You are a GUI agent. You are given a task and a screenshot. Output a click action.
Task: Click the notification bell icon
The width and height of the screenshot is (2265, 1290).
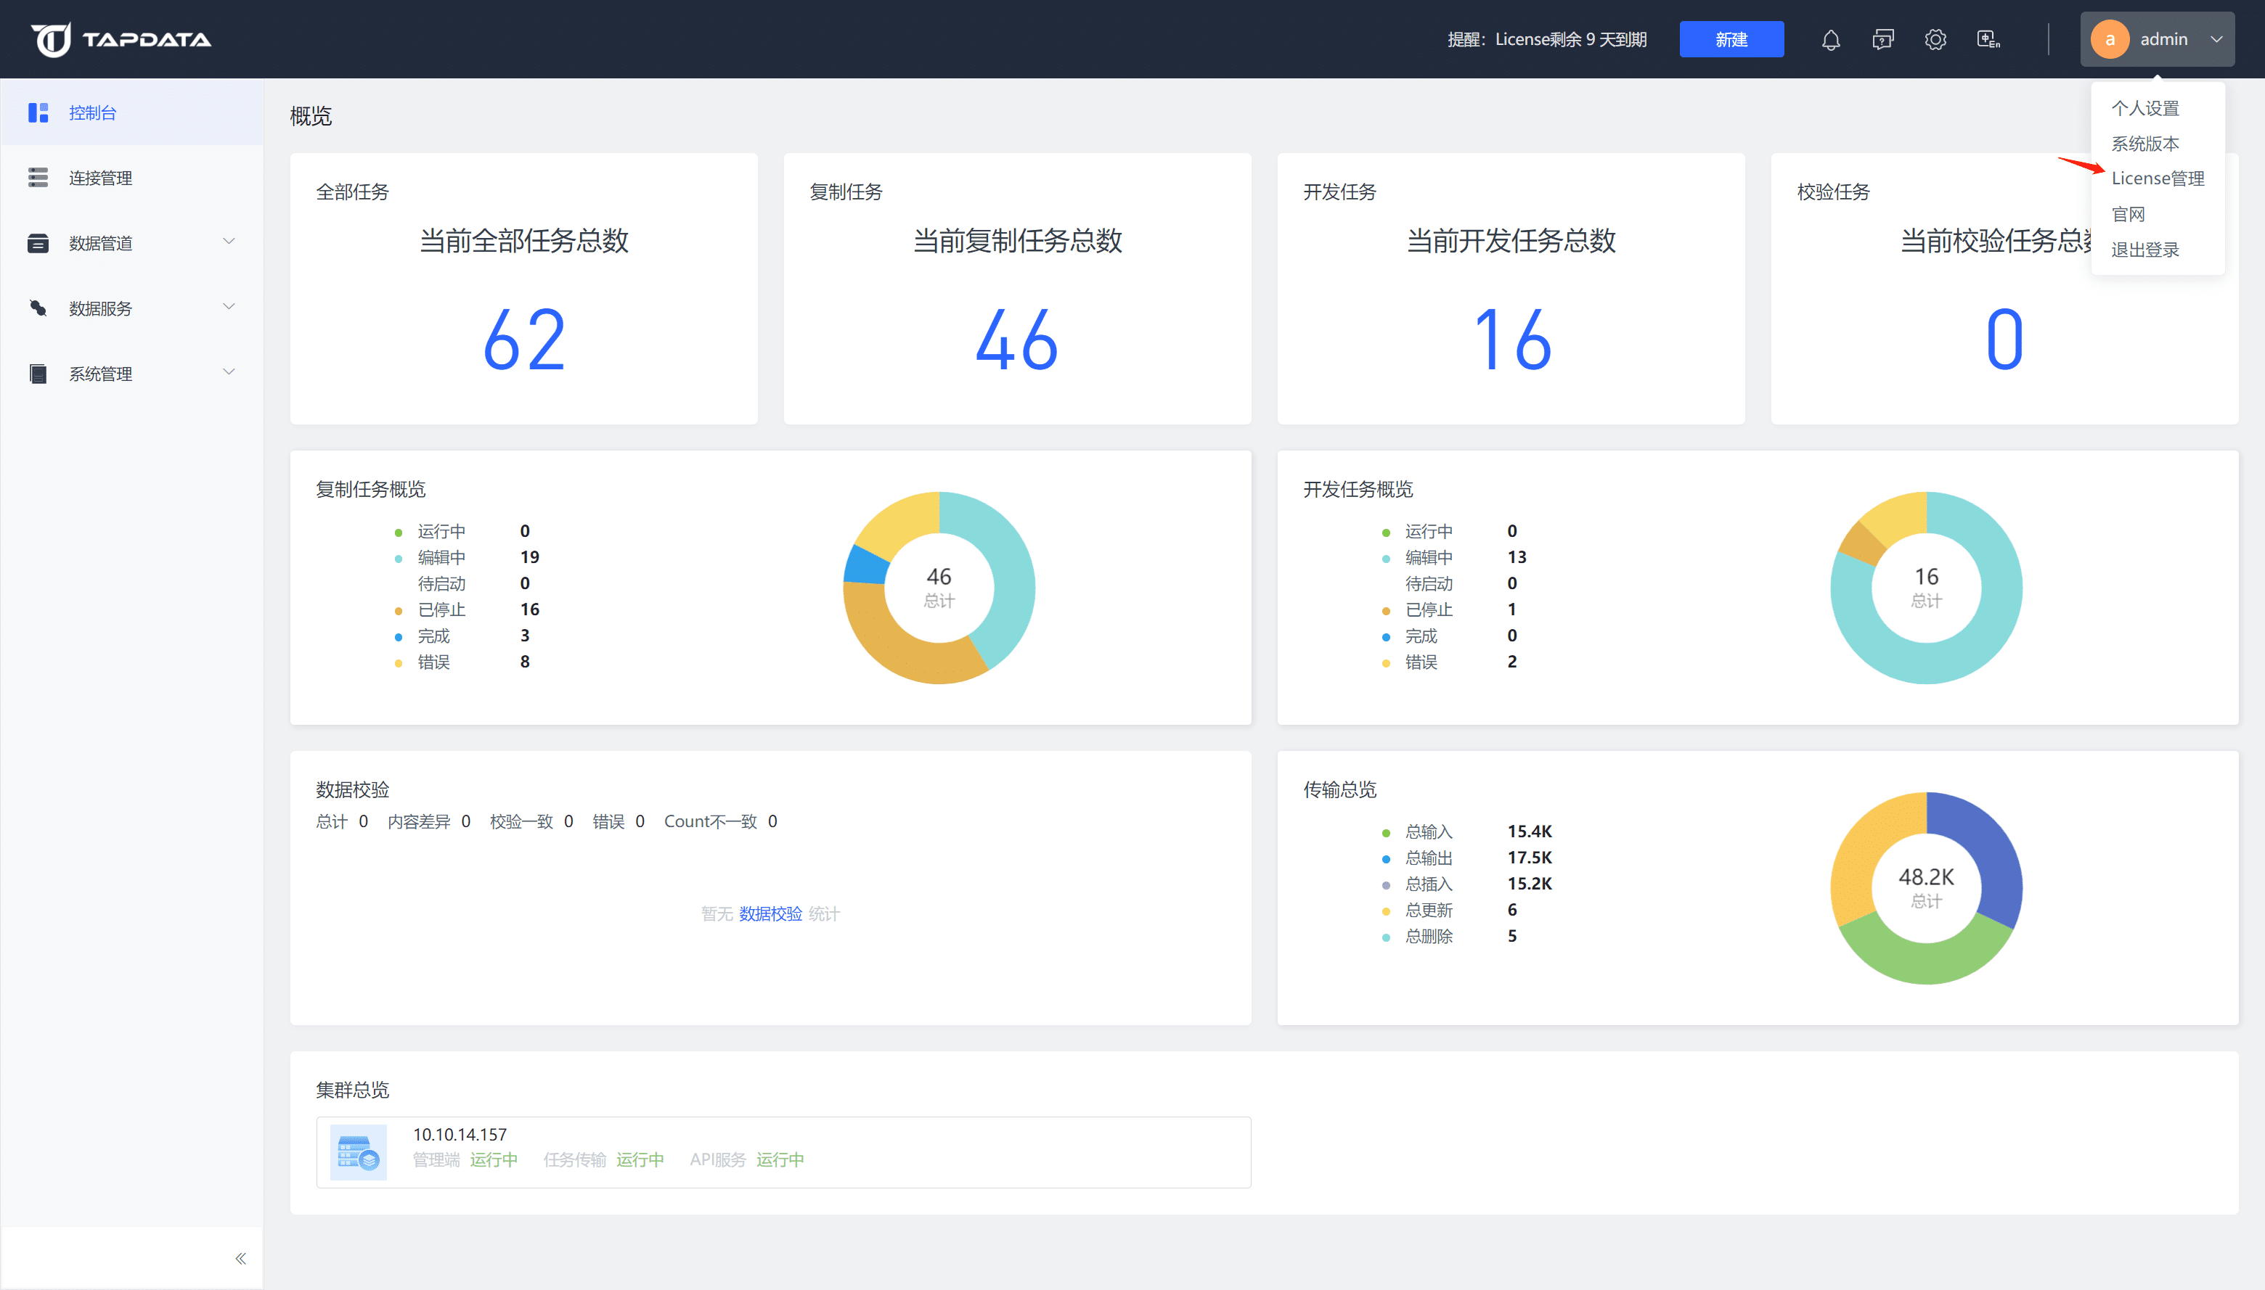pos(1831,40)
